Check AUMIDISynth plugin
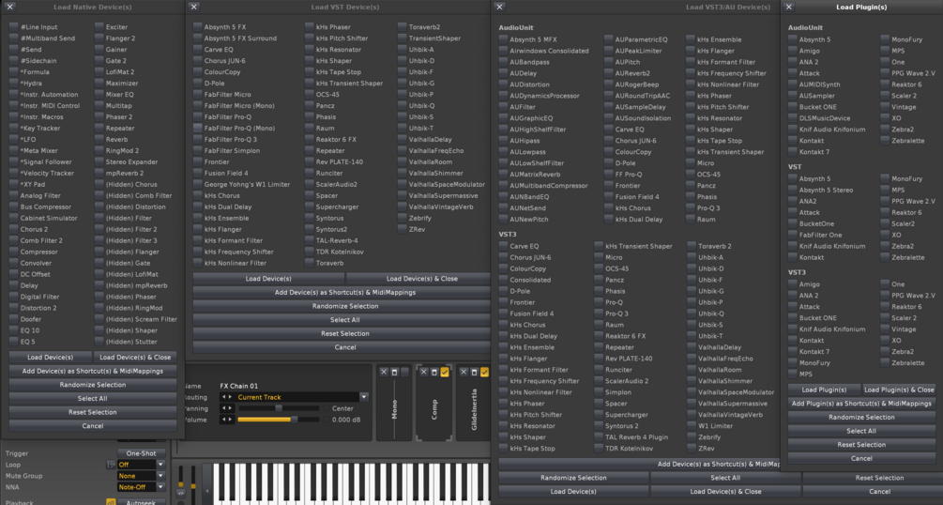The width and height of the screenshot is (943, 505). [x=793, y=84]
